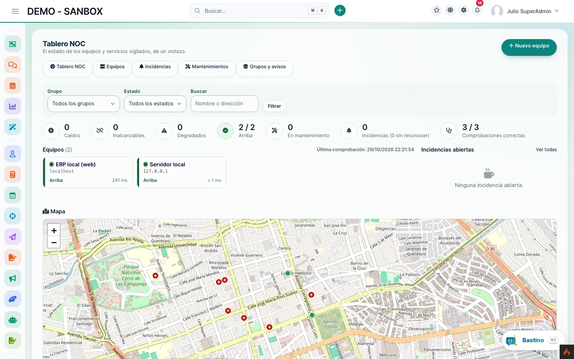574x359 pixels.
Task: Click the Comprobaciones correctas stethoscope icon
Action: pyautogui.click(x=449, y=130)
